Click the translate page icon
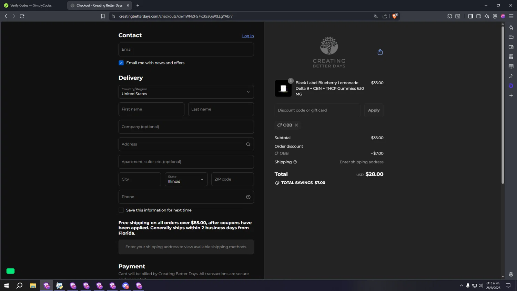This screenshot has width=517, height=291. [x=376, y=16]
